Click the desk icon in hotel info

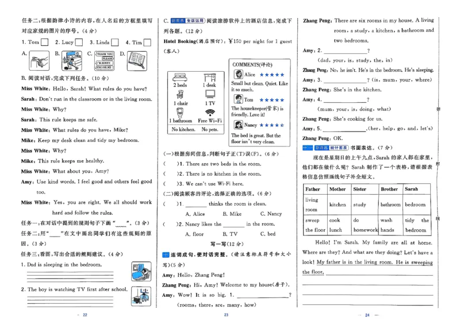pos(210,77)
